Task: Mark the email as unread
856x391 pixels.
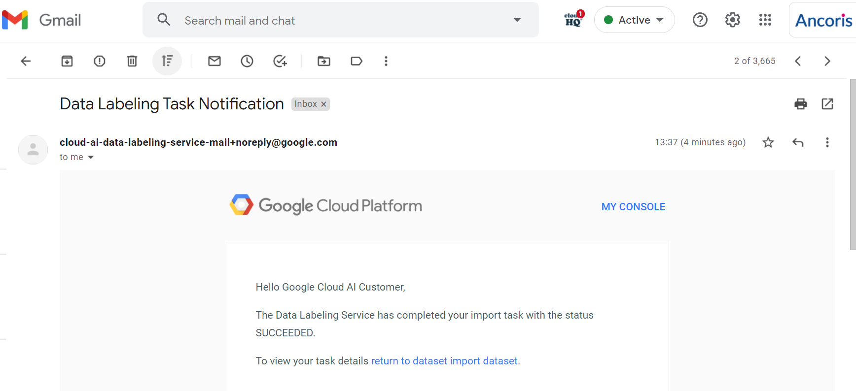Action: [x=214, y=61]
